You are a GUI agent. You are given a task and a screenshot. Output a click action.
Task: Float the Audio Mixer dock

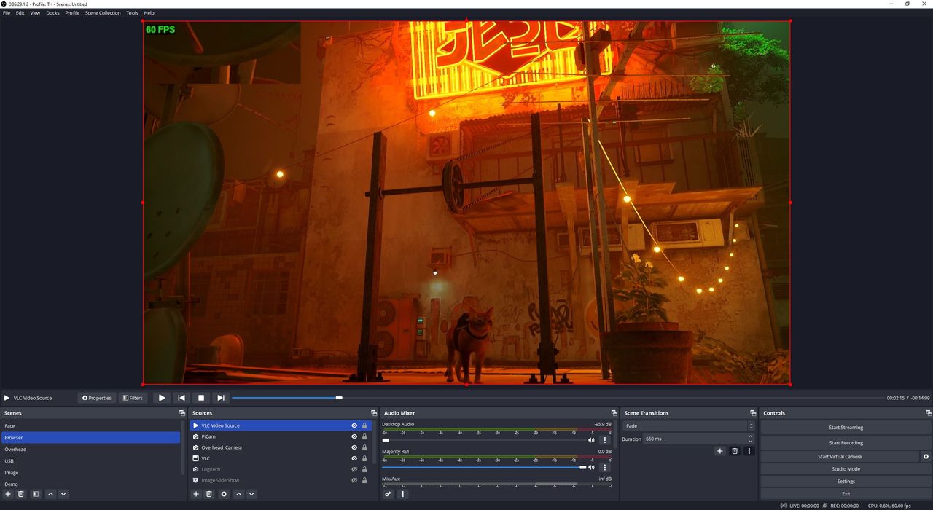614,413
